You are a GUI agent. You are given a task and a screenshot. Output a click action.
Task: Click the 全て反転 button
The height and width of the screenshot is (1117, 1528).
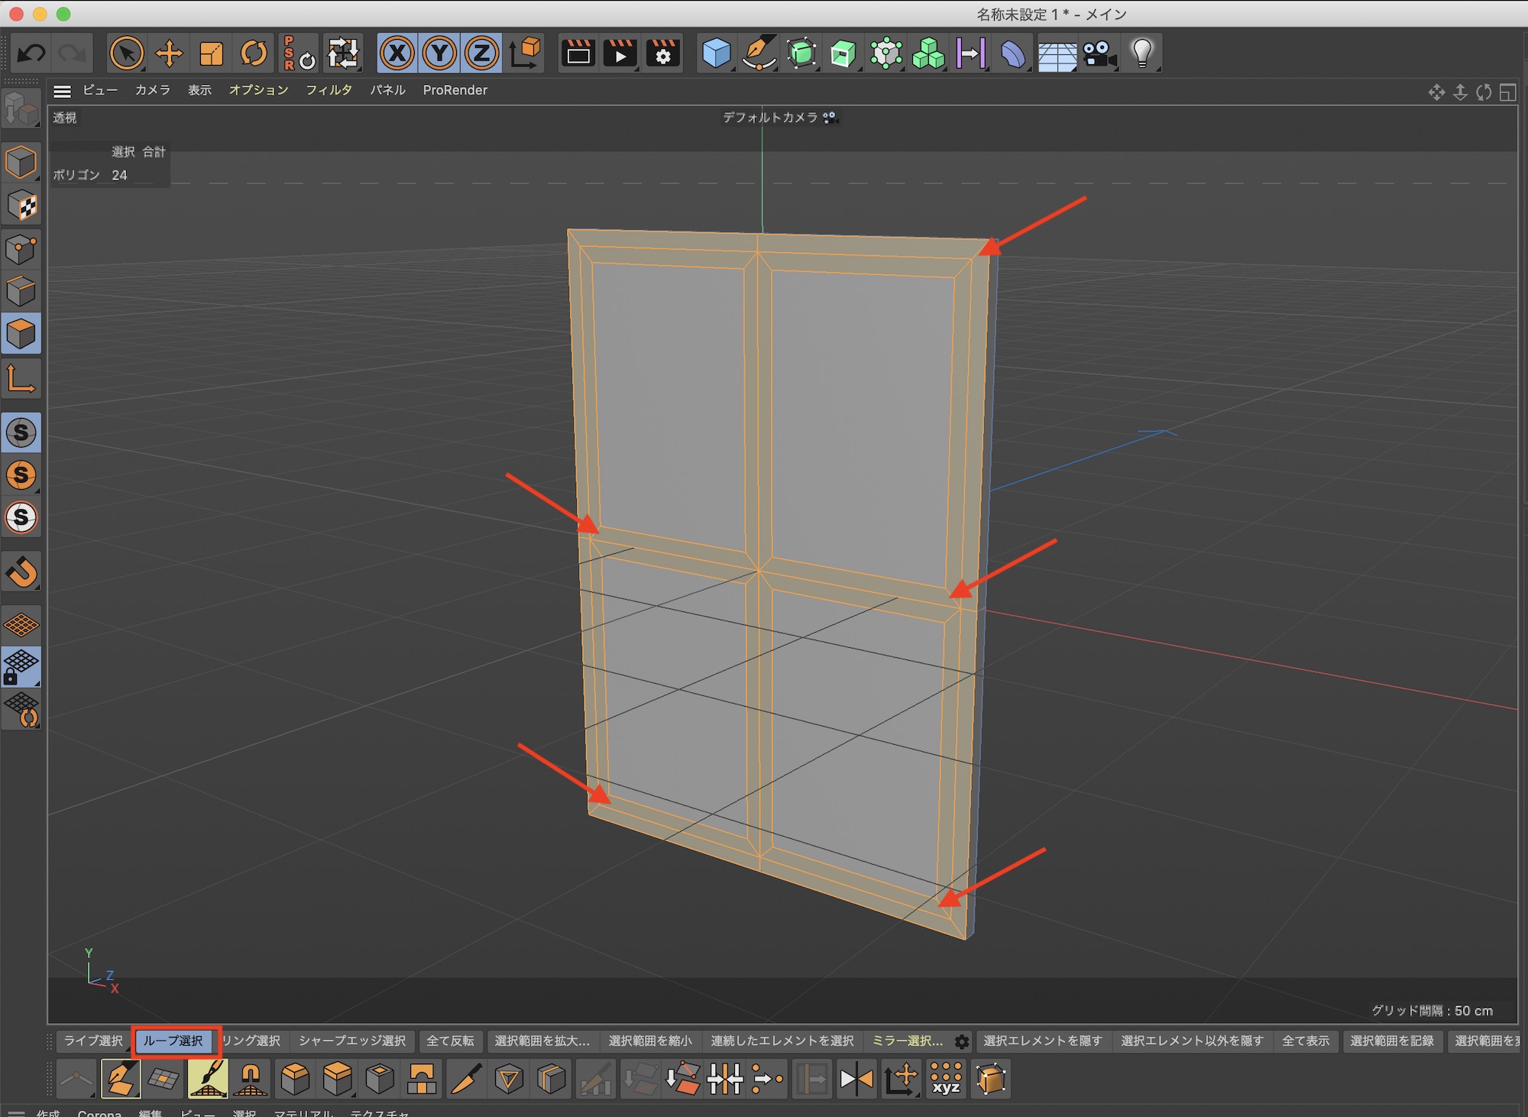tap(450, 1041)
